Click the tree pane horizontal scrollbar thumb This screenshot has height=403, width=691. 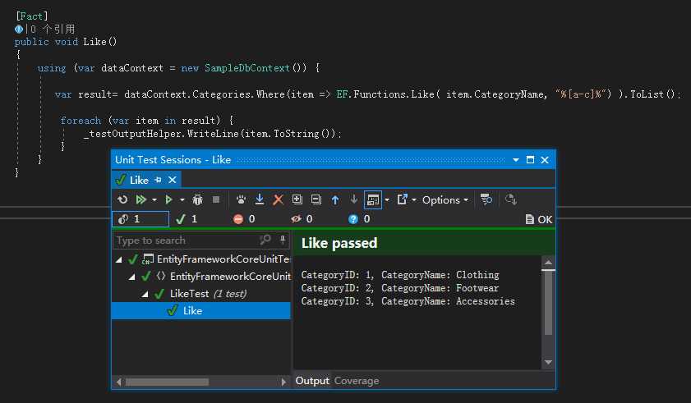[167, 382]
